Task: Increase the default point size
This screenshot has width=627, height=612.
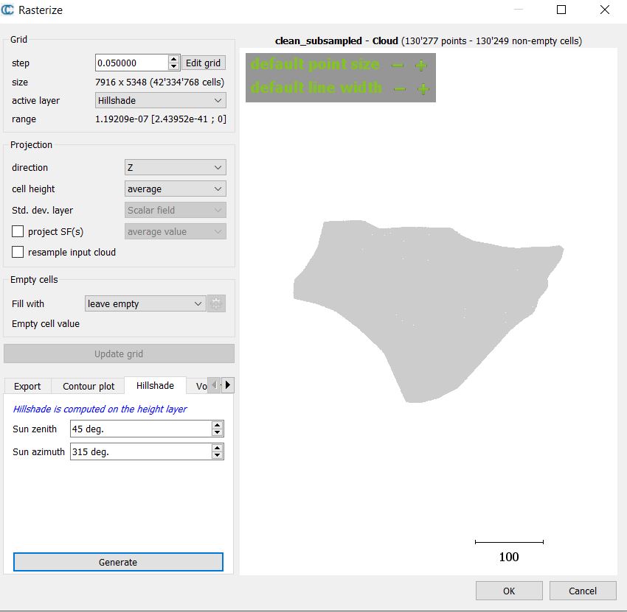Action: (x=420, y=64)
